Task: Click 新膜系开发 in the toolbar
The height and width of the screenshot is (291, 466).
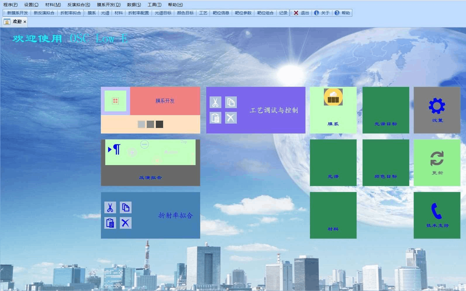Action: 18,13
